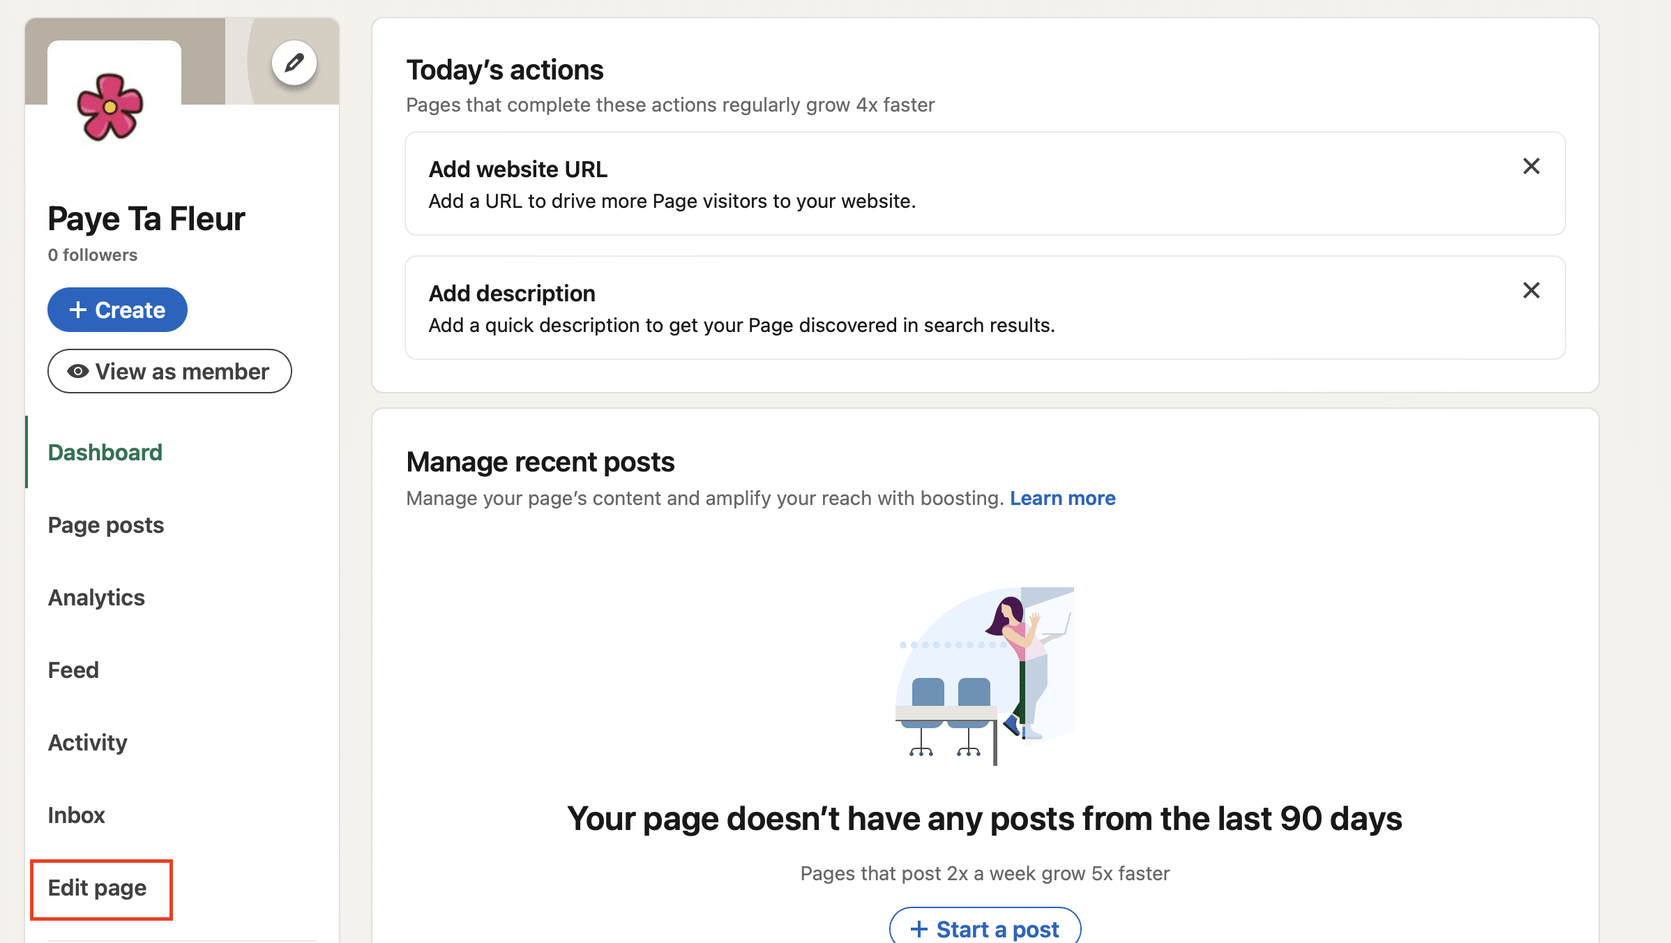The image size is (1671, 943).
Task: Click the Dashboard menu icon
Action: 105,452
